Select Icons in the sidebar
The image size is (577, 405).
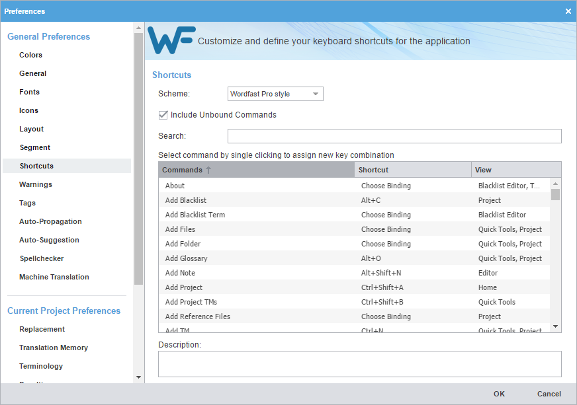(28, 110)
